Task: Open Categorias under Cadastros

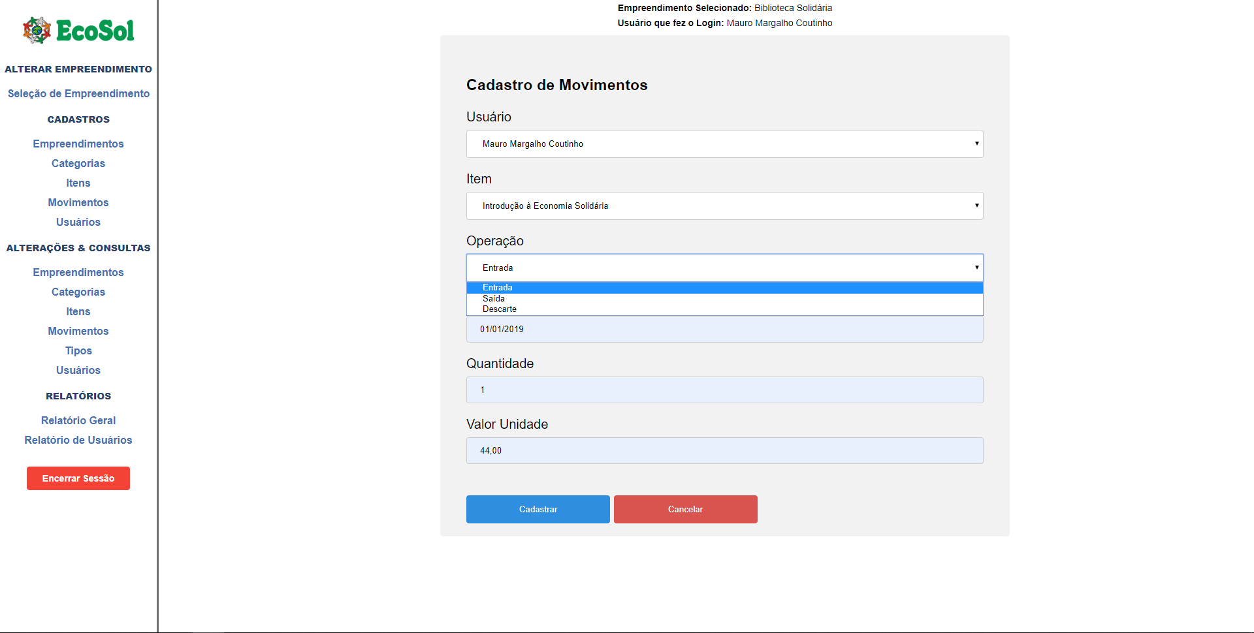Action: coord(78,163)
